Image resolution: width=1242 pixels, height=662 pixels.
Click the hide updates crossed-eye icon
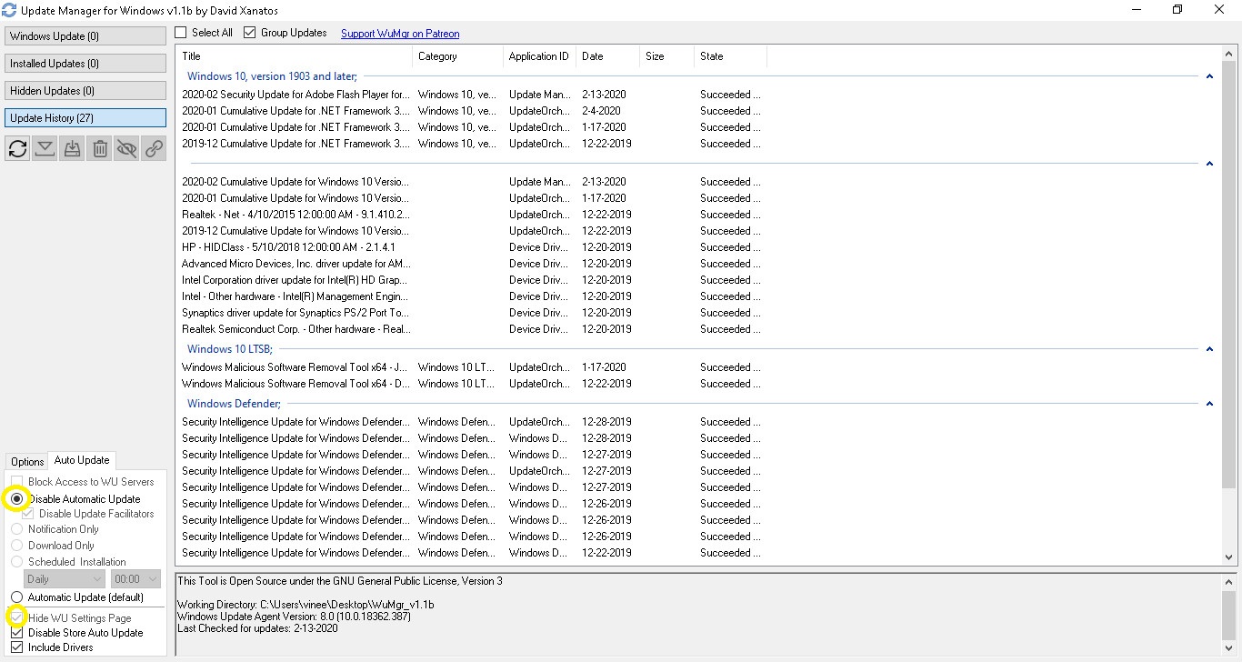[127, 149]
